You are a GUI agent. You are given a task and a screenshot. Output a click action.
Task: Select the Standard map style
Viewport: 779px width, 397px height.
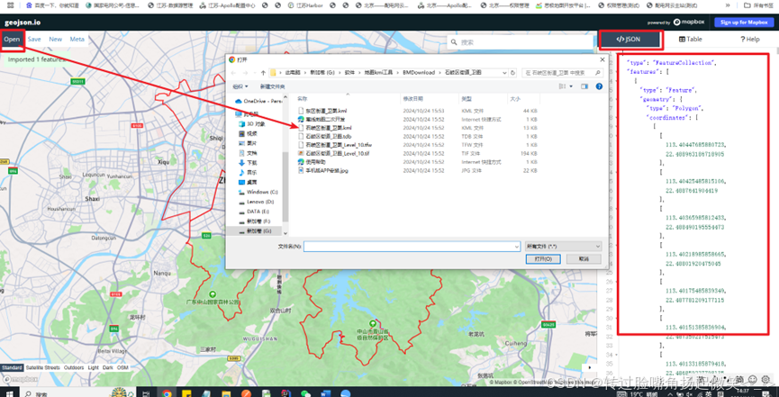pos(12,367)
